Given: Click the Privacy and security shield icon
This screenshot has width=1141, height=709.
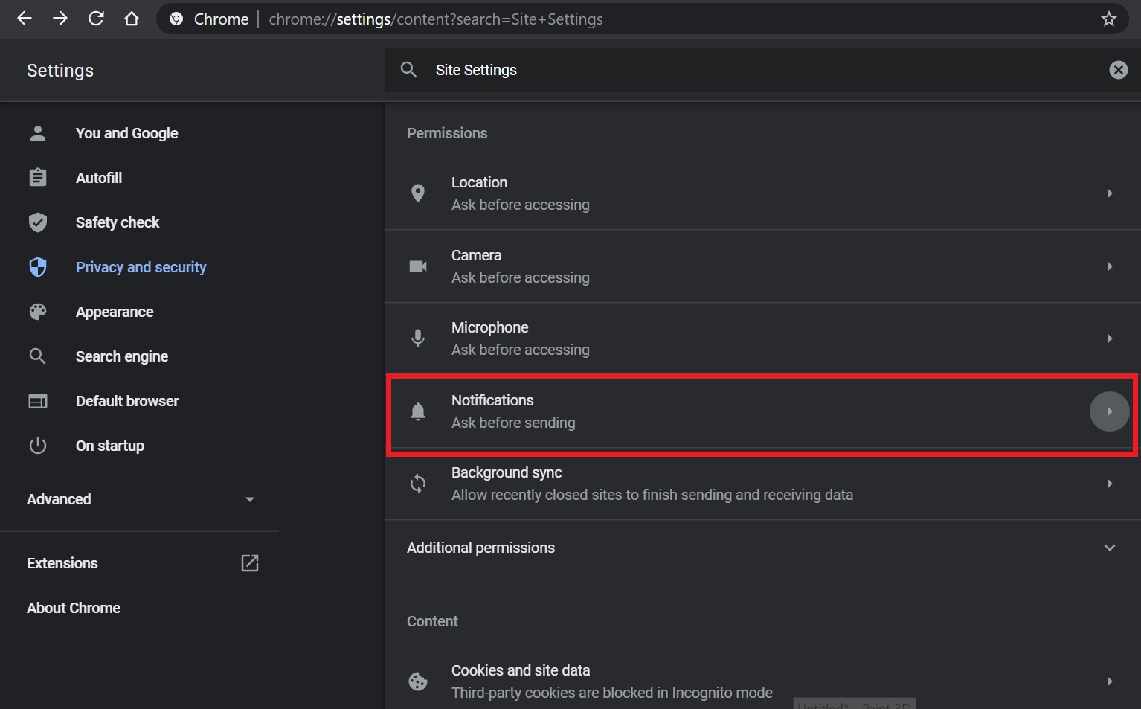Looking at the screenshot, I should (37, 266).
